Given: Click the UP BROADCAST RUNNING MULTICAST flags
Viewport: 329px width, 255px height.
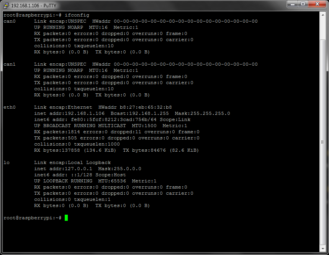Looking at the screenshot, I should (x=80, y=126).
